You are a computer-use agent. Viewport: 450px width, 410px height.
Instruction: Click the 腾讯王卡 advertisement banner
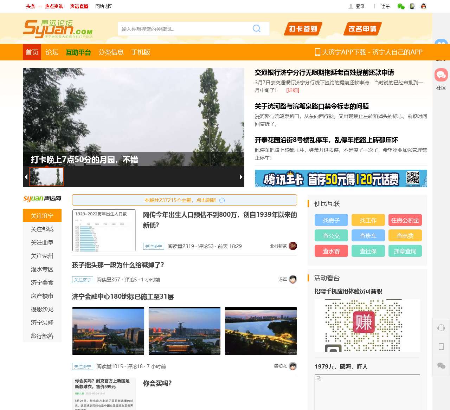(x=341, y=178)
